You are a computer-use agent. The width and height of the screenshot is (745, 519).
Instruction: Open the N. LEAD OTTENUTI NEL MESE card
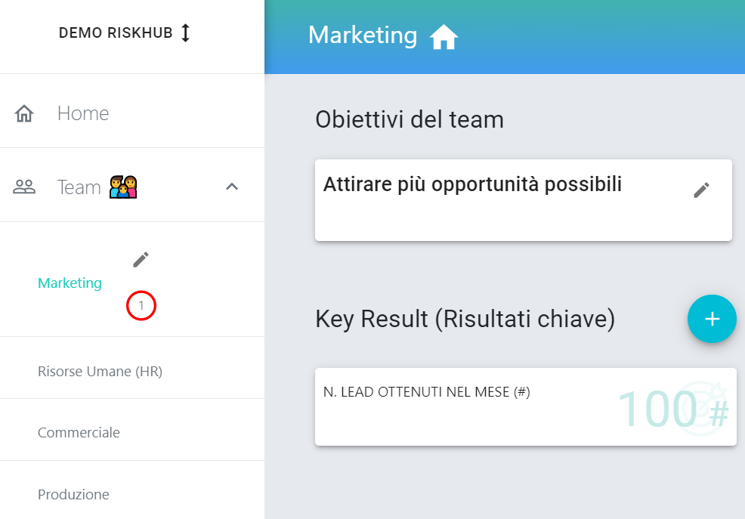click(525, 406)
